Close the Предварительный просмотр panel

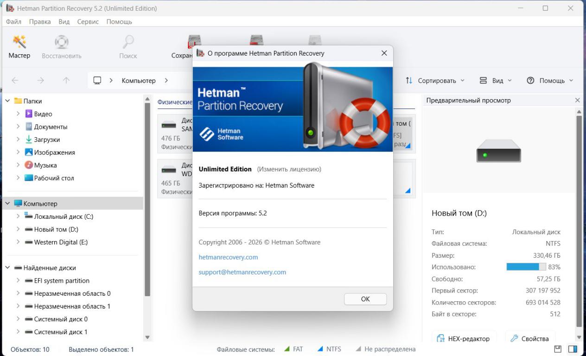point(577,100)
